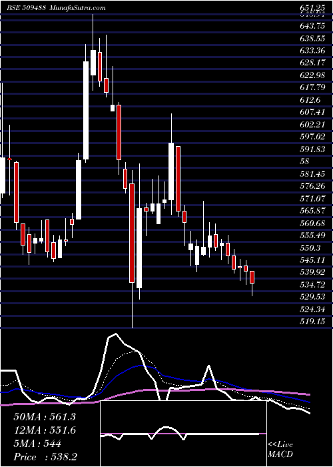Click the long red candle dropping to 535
This screenshot has width=333, height=467.
(132, 233)
